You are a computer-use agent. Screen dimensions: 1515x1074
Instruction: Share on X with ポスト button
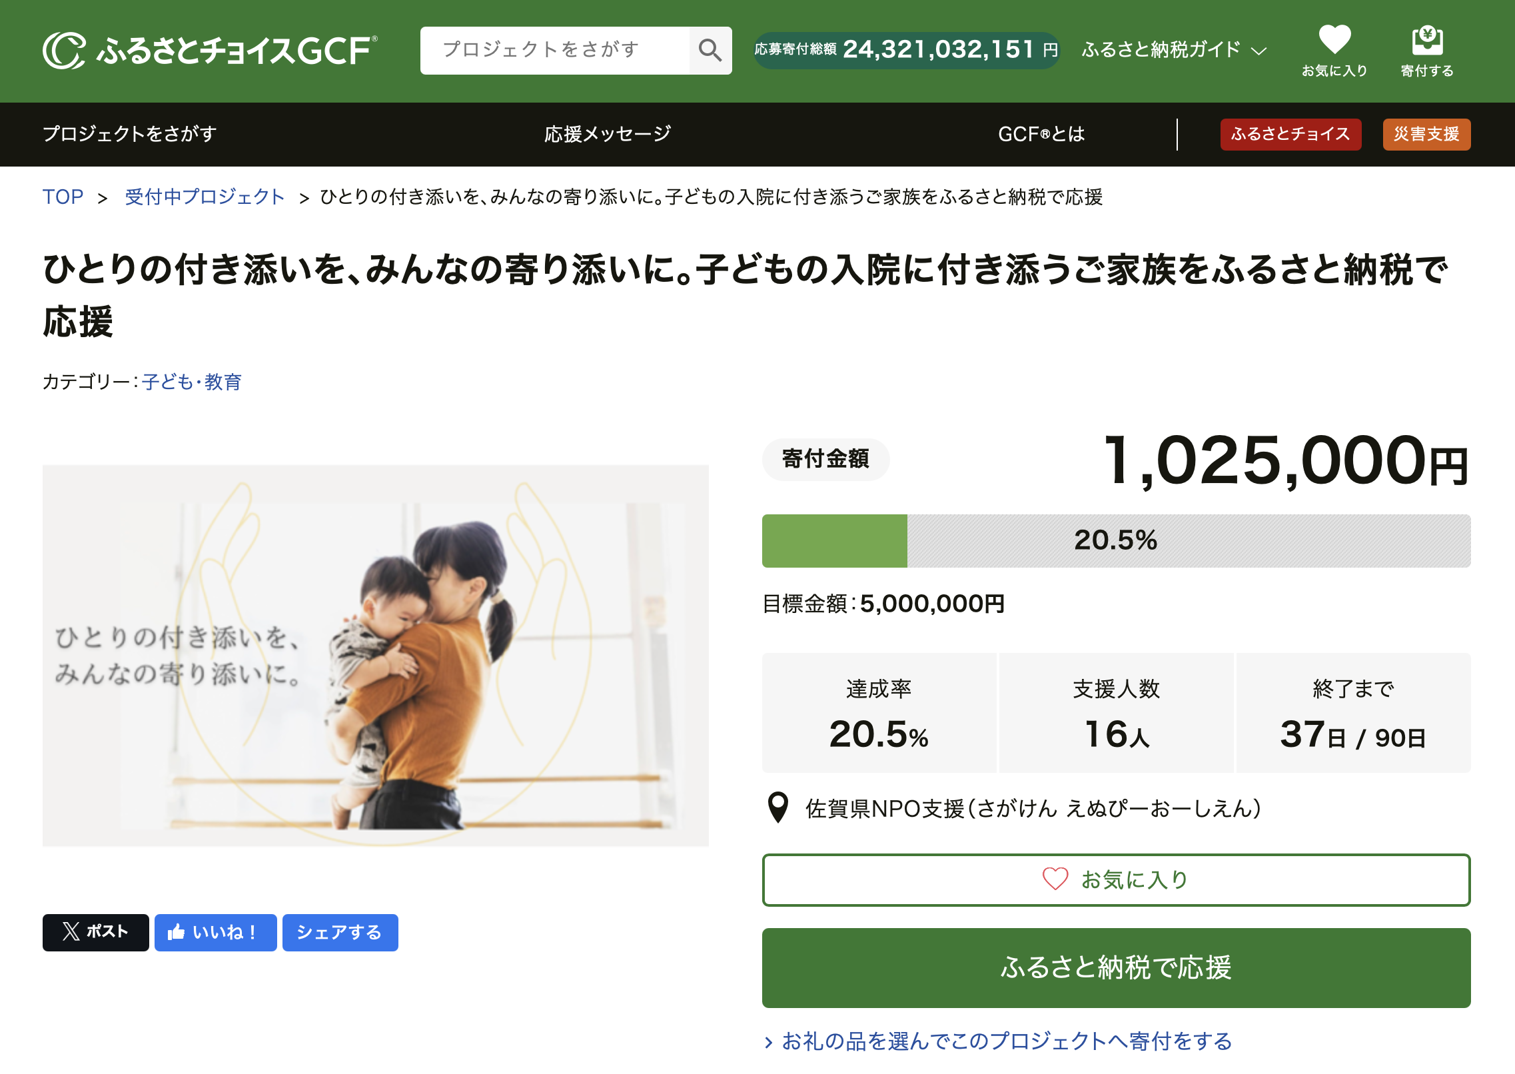click(95, 931)
